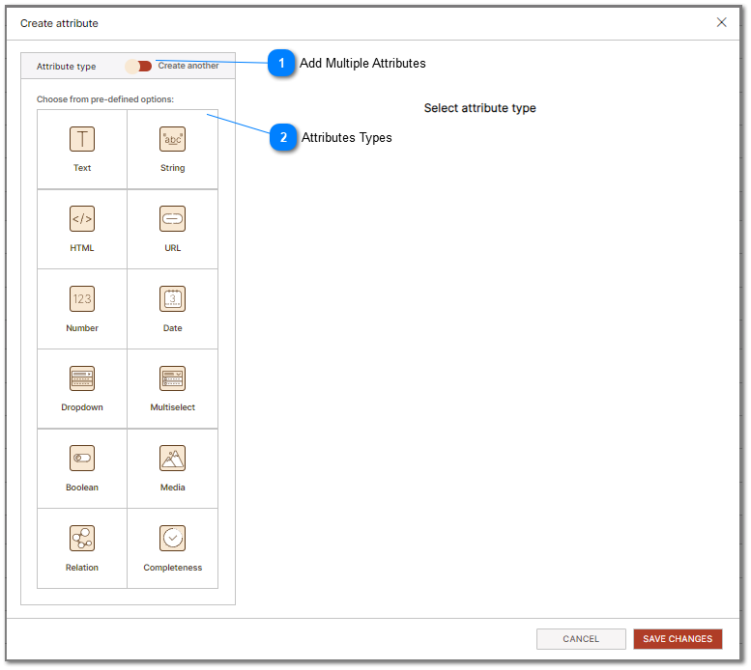Click the 'Attribute type' header label
This screenshot has height=670, width=751.
pos(66,67)
